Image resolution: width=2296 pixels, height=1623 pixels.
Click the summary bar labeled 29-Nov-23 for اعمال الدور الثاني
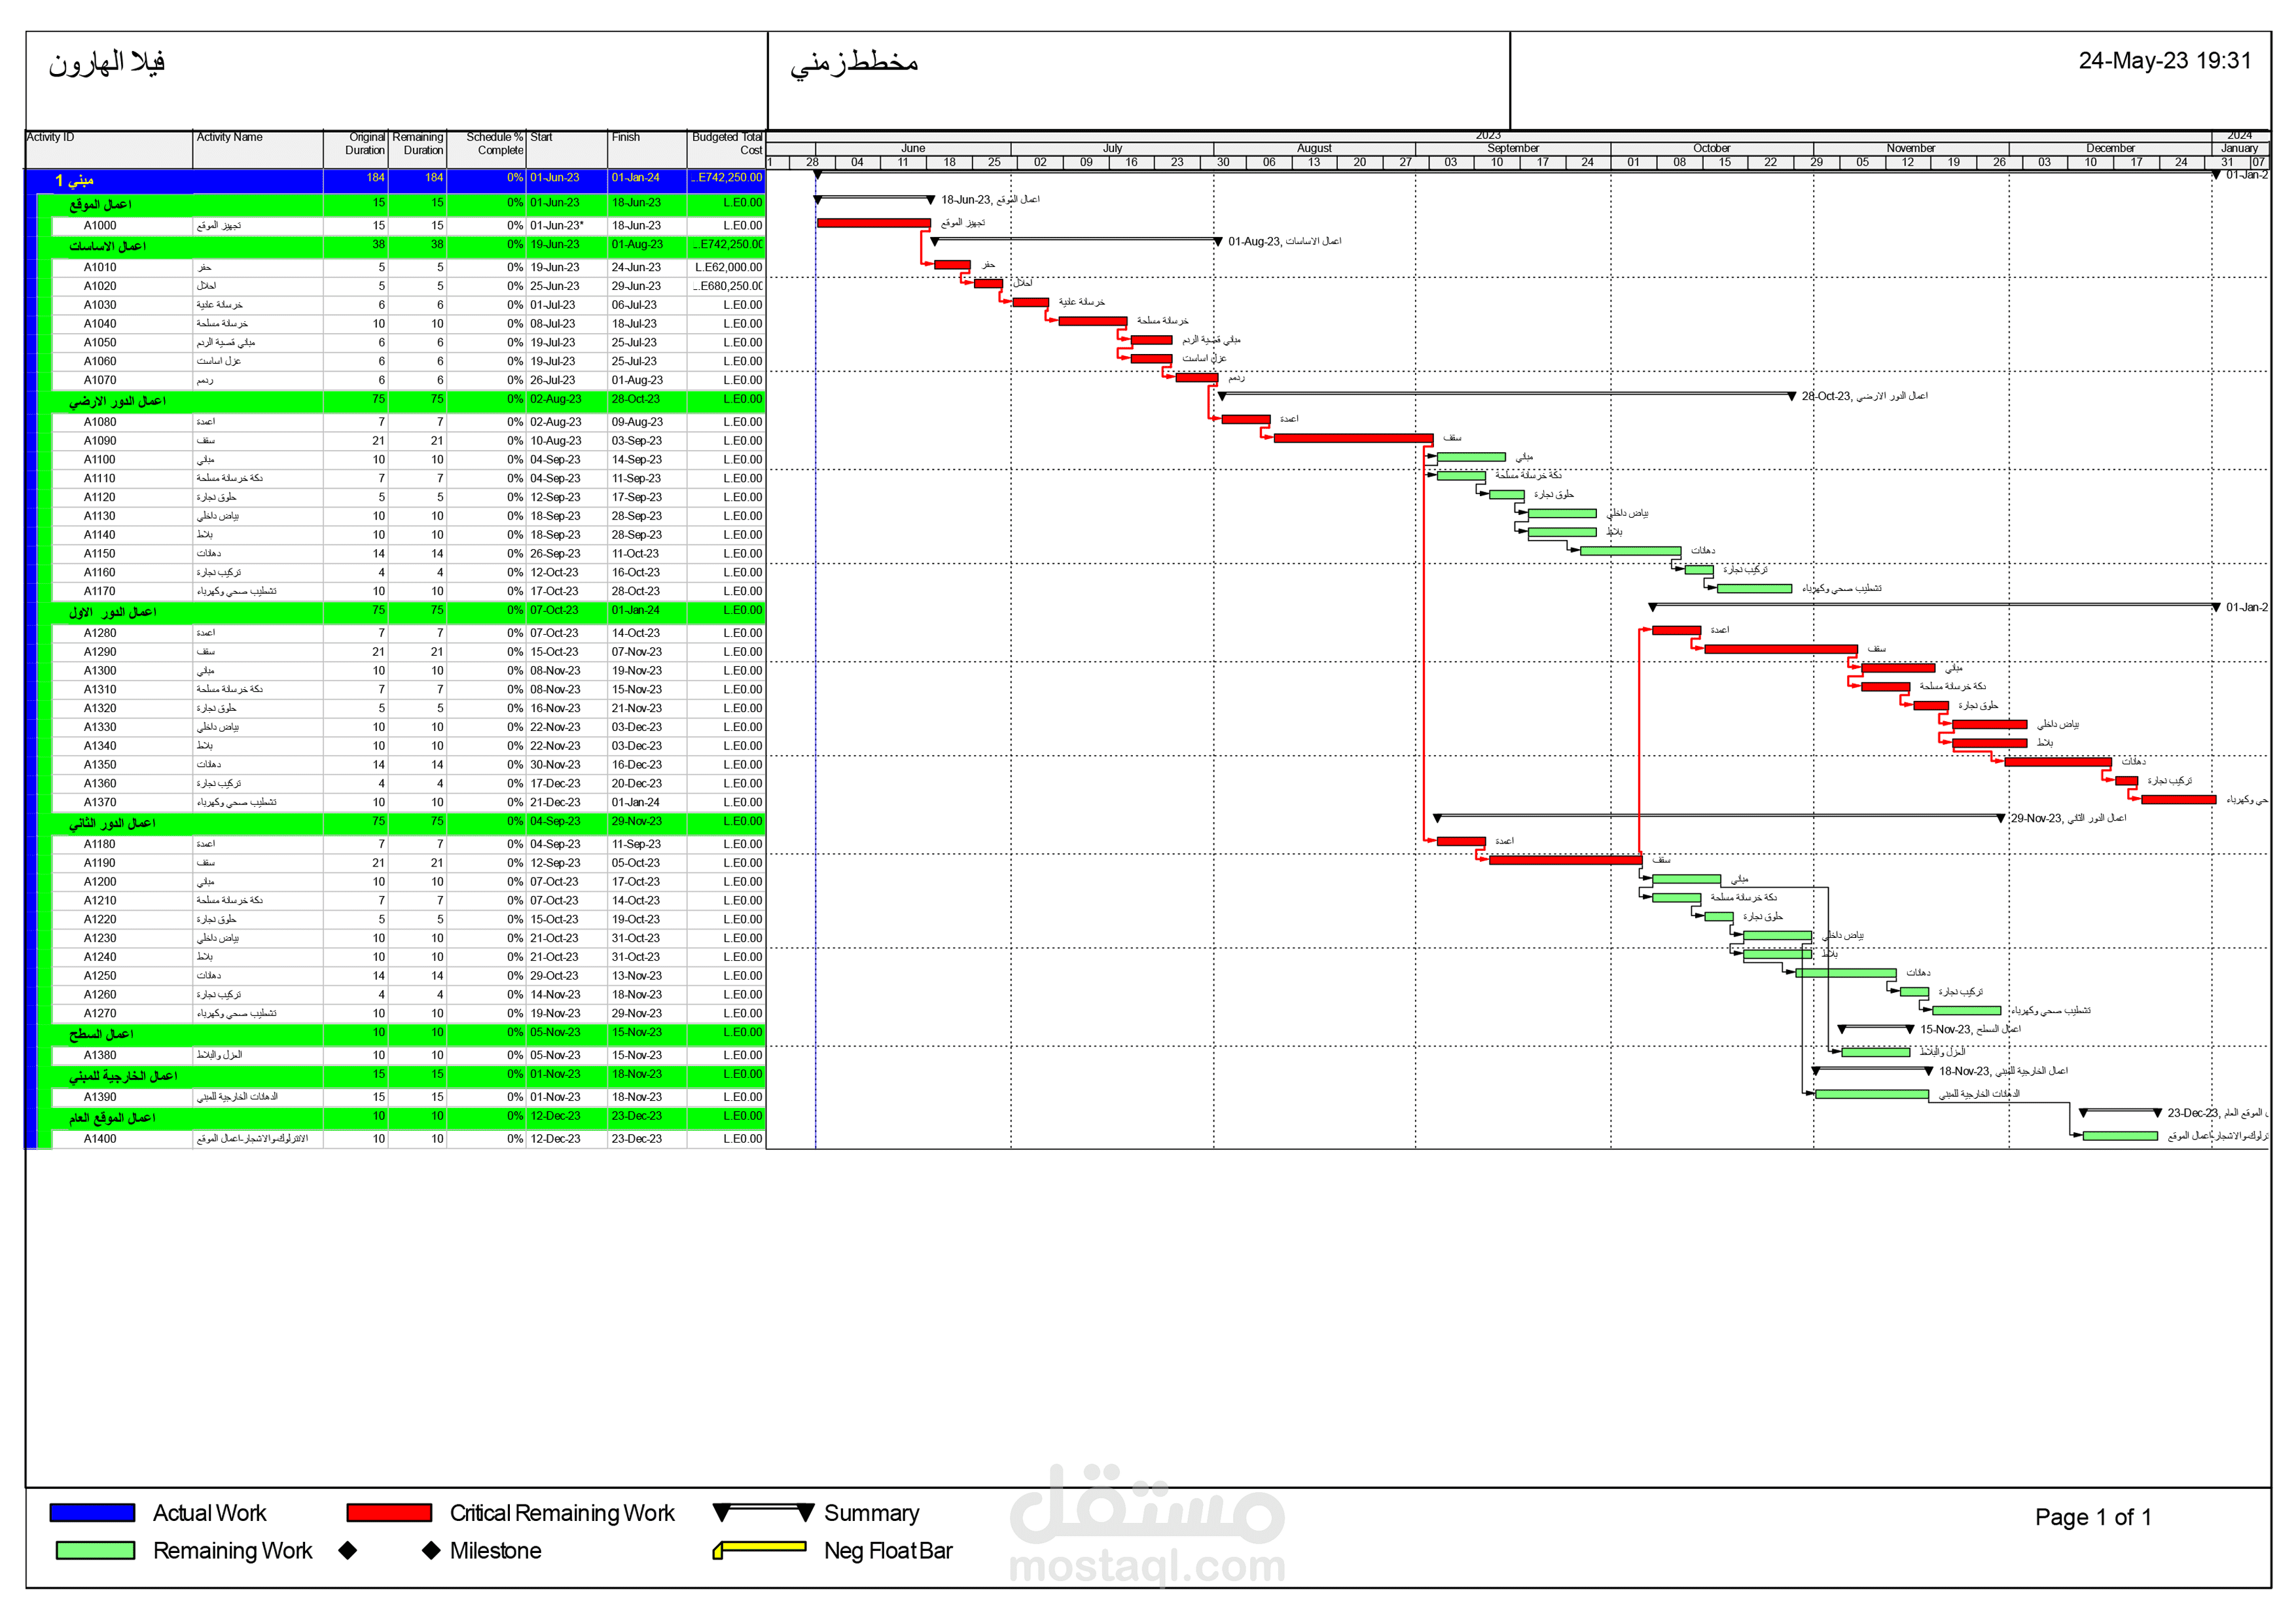1719,817
